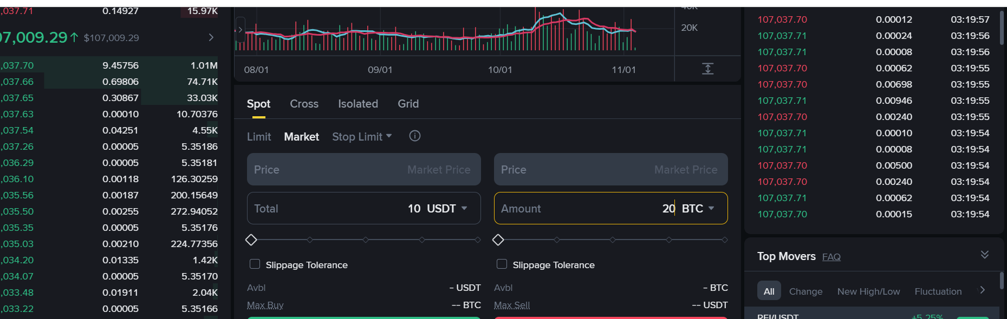
Task: Switch to the Spot trading tab
Action: pos(258,104)
